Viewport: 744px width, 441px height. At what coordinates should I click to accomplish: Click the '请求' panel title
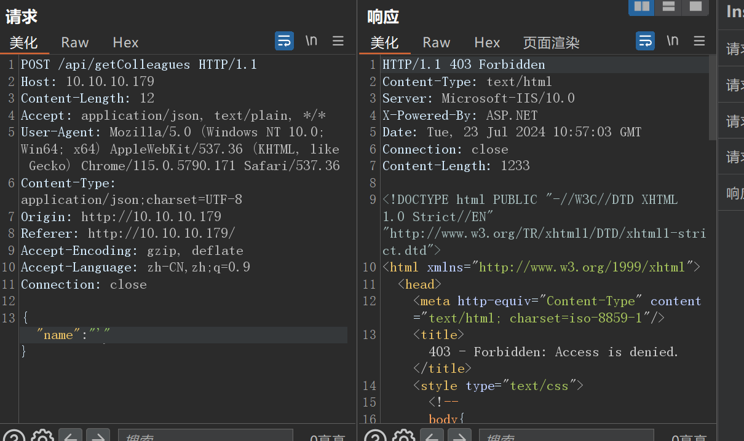click(x=22, y=17)
